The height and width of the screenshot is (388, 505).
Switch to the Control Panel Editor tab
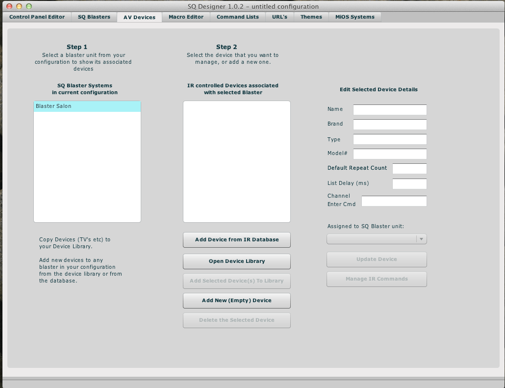click(x=37, y=17)
